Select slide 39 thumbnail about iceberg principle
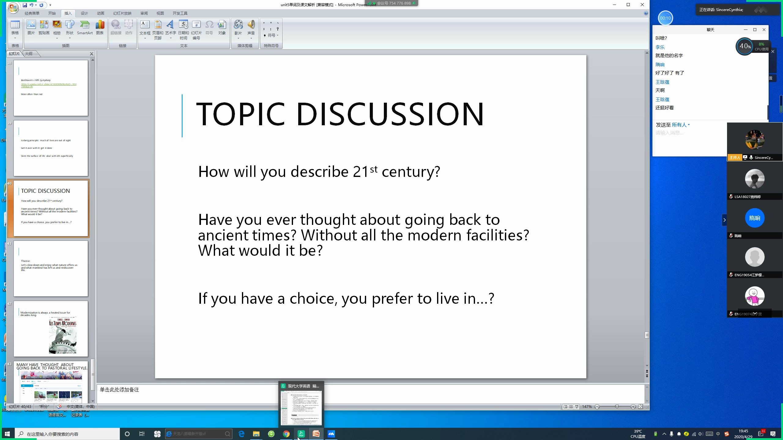The height and width of the screenshot is (440, 783). (x=51, y=148)
